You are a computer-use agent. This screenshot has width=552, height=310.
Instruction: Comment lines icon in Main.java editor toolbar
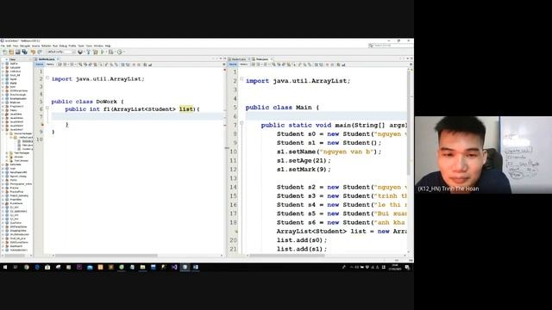[338, 65]
